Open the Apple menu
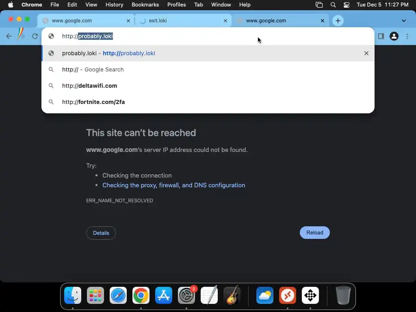416x312 pixels. click(11, 5)
